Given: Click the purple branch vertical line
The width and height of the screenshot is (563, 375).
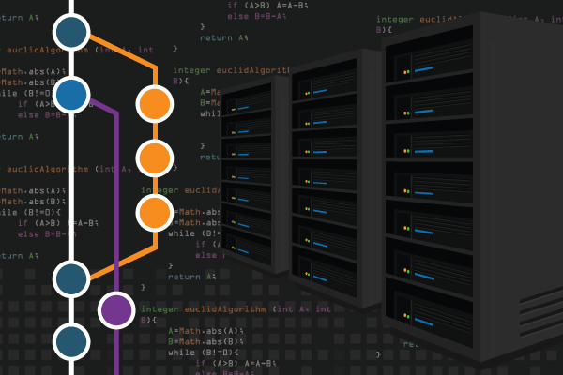Looking at the screenshot, I should (x=116, y=206).
